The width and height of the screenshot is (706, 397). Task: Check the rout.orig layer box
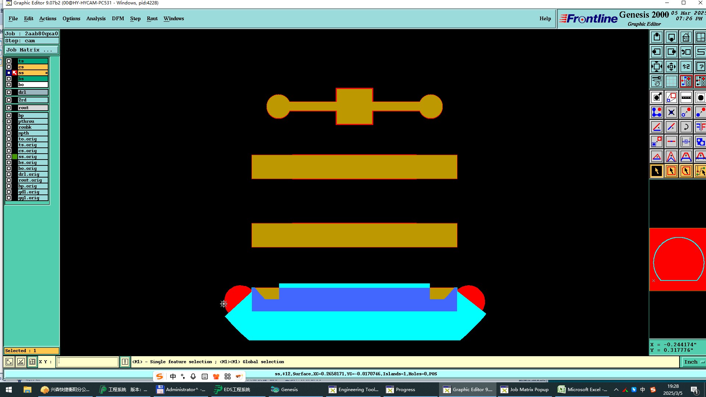[9, 180]
